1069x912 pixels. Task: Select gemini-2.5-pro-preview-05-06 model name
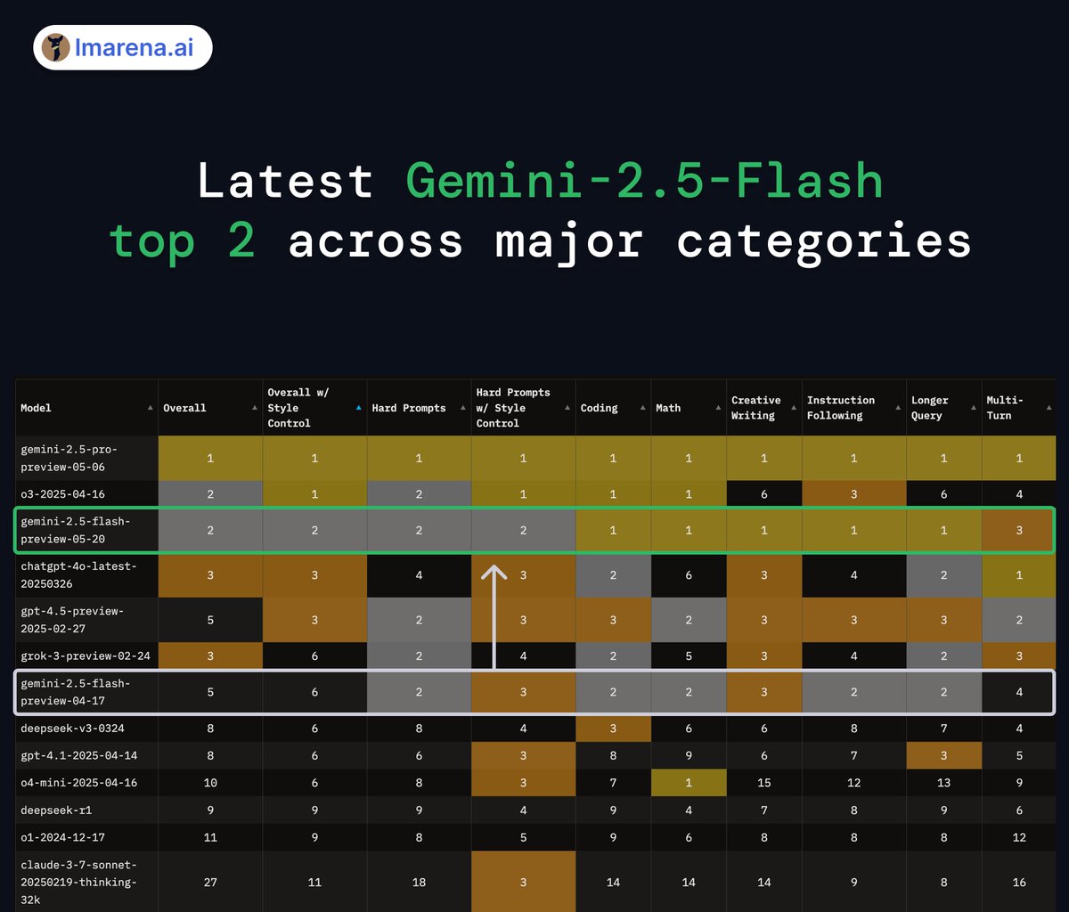tap(69, 458)
